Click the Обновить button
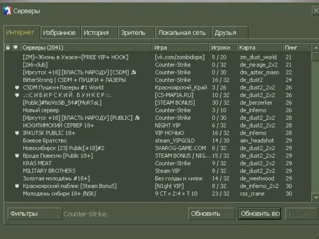Viewport: 319px width, 239px height. click(x=212, y=214)
